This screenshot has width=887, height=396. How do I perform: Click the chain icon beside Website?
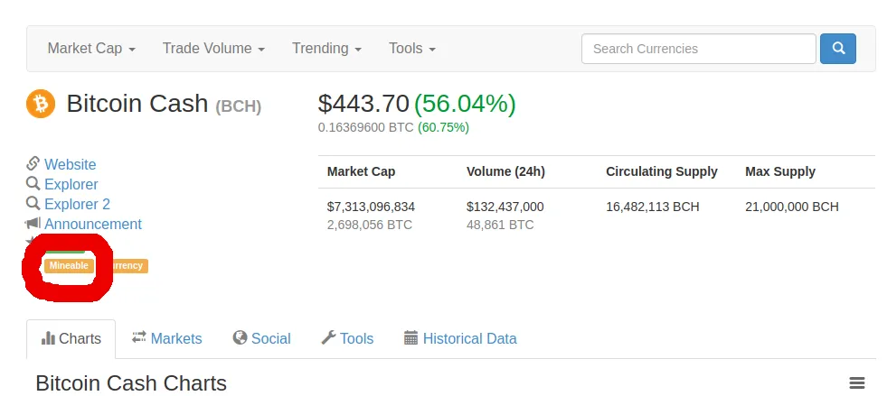(33, 163)
